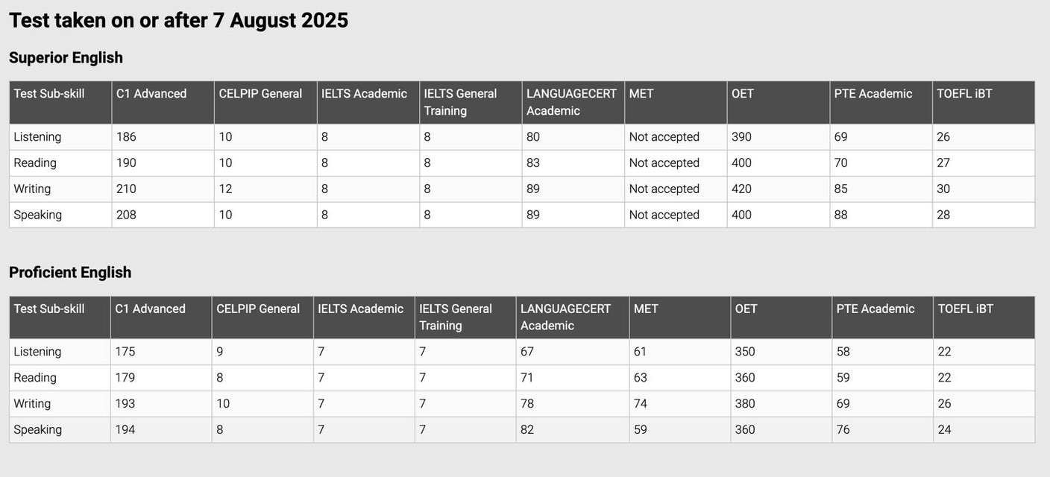1050x477 pixels.
Task: Select the OET score 420 cell
Action: click(x=741, y=189)
